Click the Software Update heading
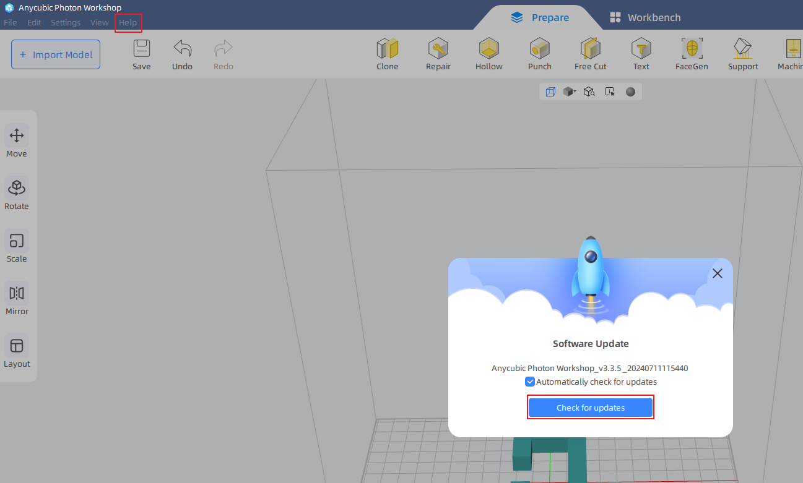803x483 pixels. 591,343
